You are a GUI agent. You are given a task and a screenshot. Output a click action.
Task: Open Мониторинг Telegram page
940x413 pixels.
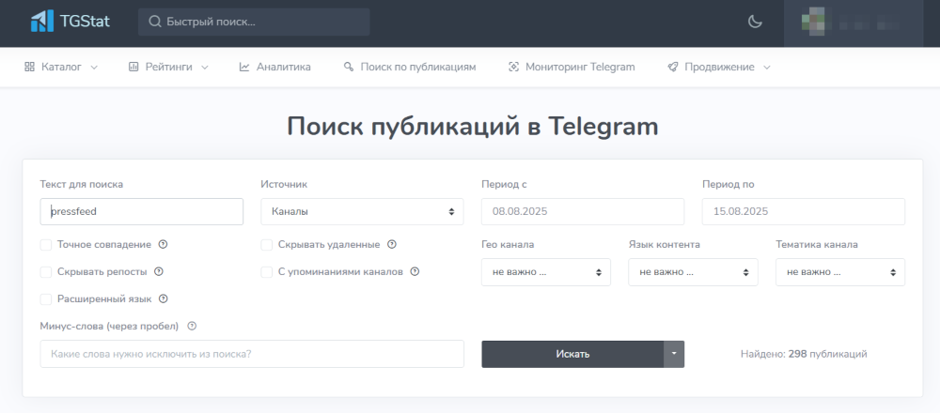pyautogui.click(x=572, y=67)
